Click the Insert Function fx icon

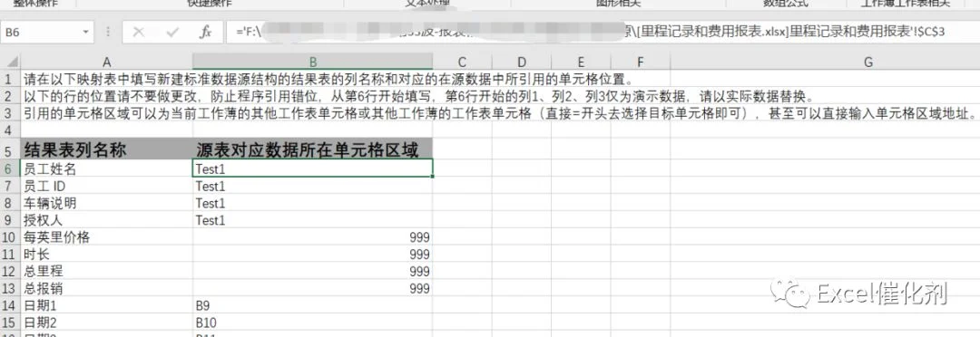(205, 33)
